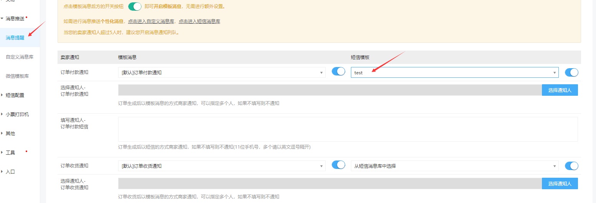Click the 订单付款短信 phone numbers text area
596x203 pixels.
pyautogui.click(x=348, y=129)
